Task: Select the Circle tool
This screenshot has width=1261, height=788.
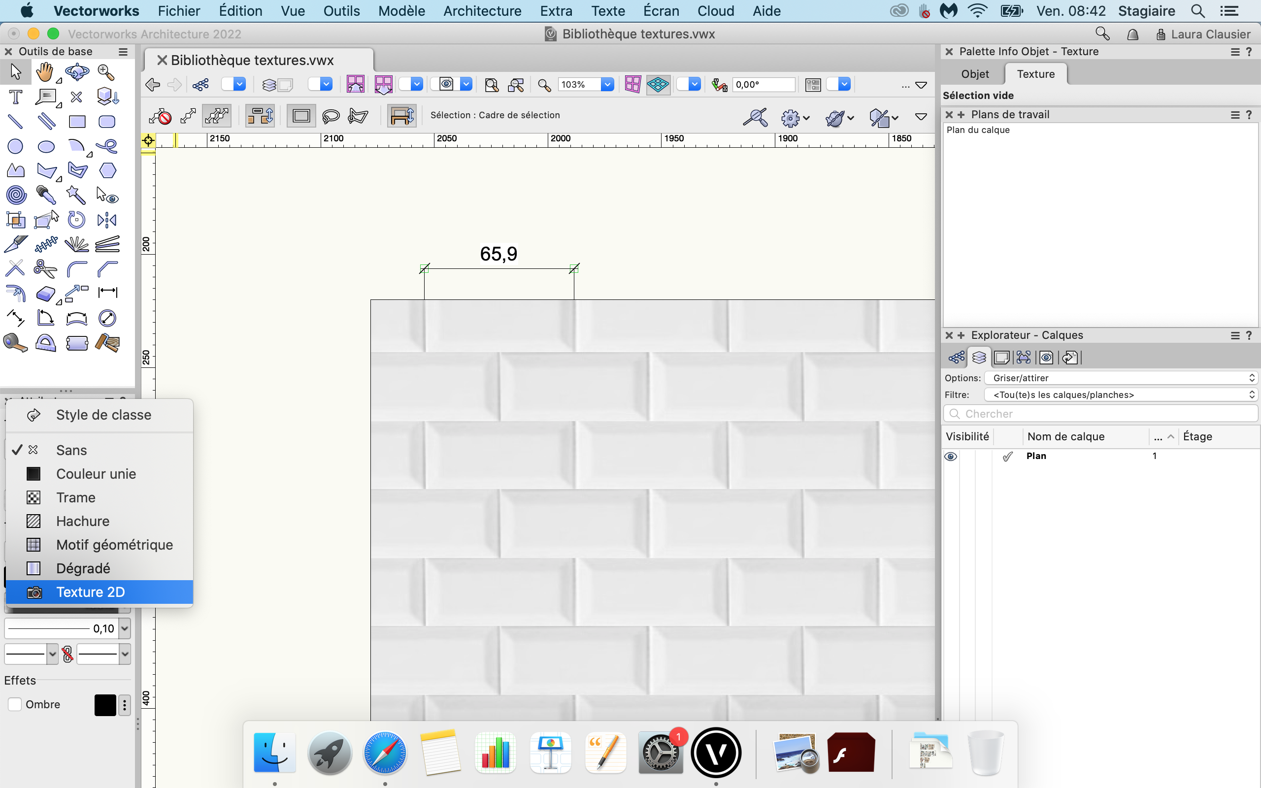Action: click(15, 146)
